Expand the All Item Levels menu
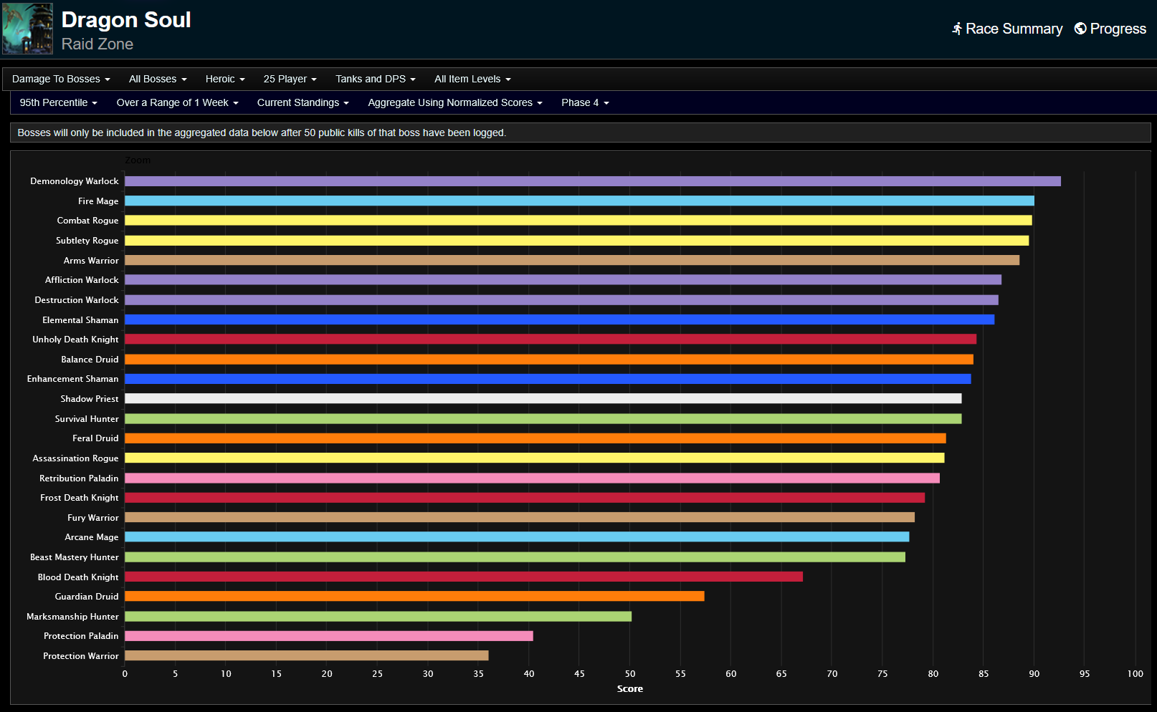 click(x=472, y=79)
